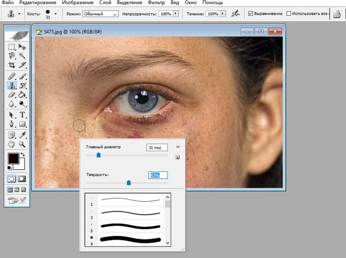
Task: Create new brush preset from this brush
Action: click(x=177, y=157)
